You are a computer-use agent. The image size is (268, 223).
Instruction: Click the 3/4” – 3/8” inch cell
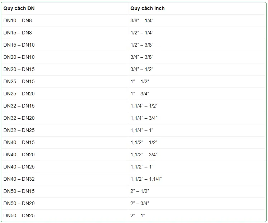click(x=142, y=57)
